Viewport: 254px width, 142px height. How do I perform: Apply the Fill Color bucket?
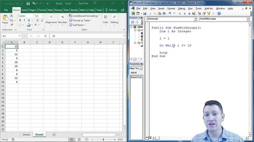(29, 25)
